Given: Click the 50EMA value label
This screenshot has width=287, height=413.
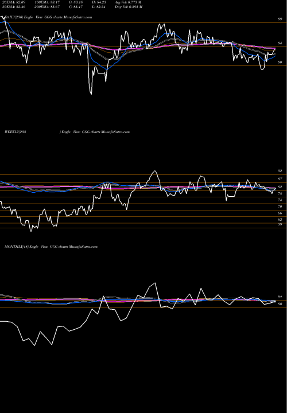Looking at the screenshot, I should [13, 7].
